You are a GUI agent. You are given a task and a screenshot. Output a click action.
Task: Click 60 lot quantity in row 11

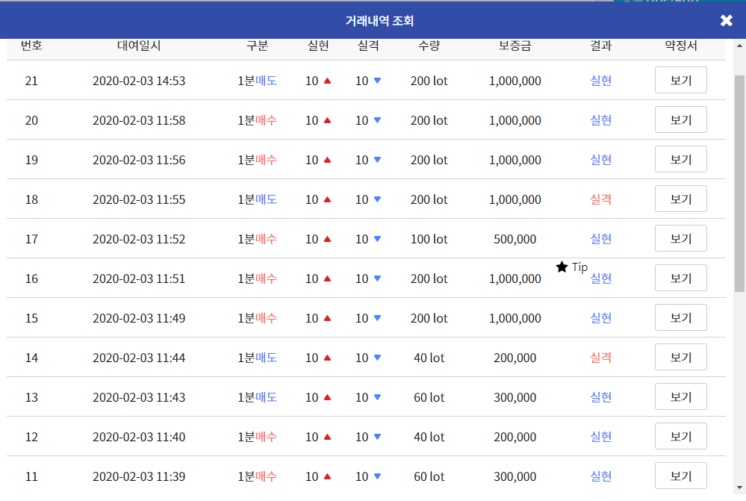click(x=429, y=476)
